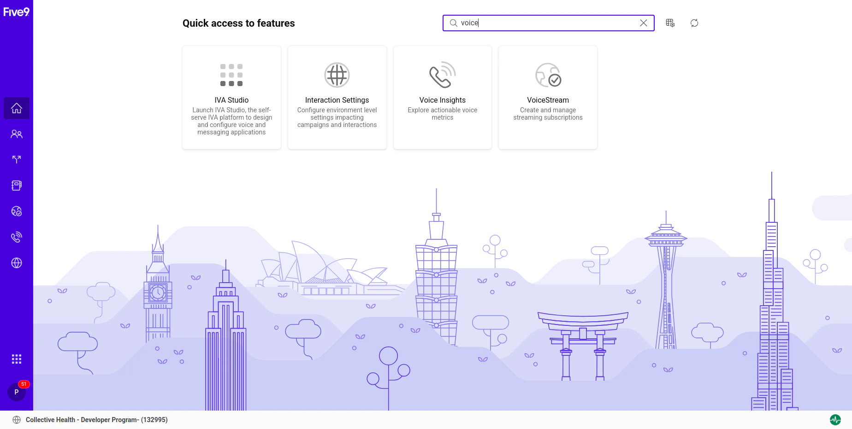The height and width of the screenshot is (429, 852).
Task: Click the Voice Insights phone card icon
Action: pyautogui.click(x=443, y=75)
